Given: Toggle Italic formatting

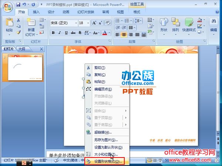Looking at the screenshot, I should coord(60,33).
